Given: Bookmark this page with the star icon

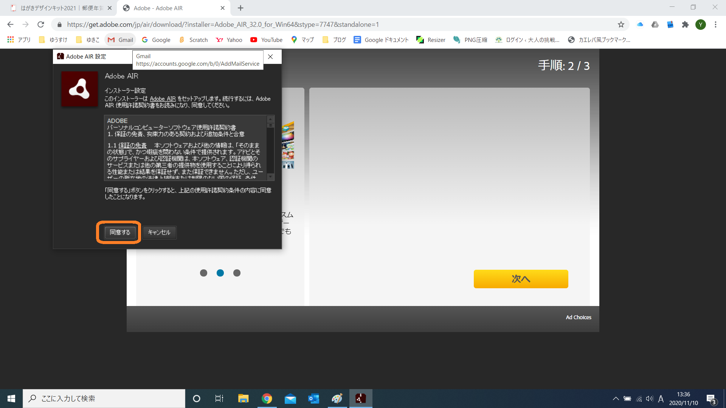Looking at the screenshot, I should [x=621, y=25].
